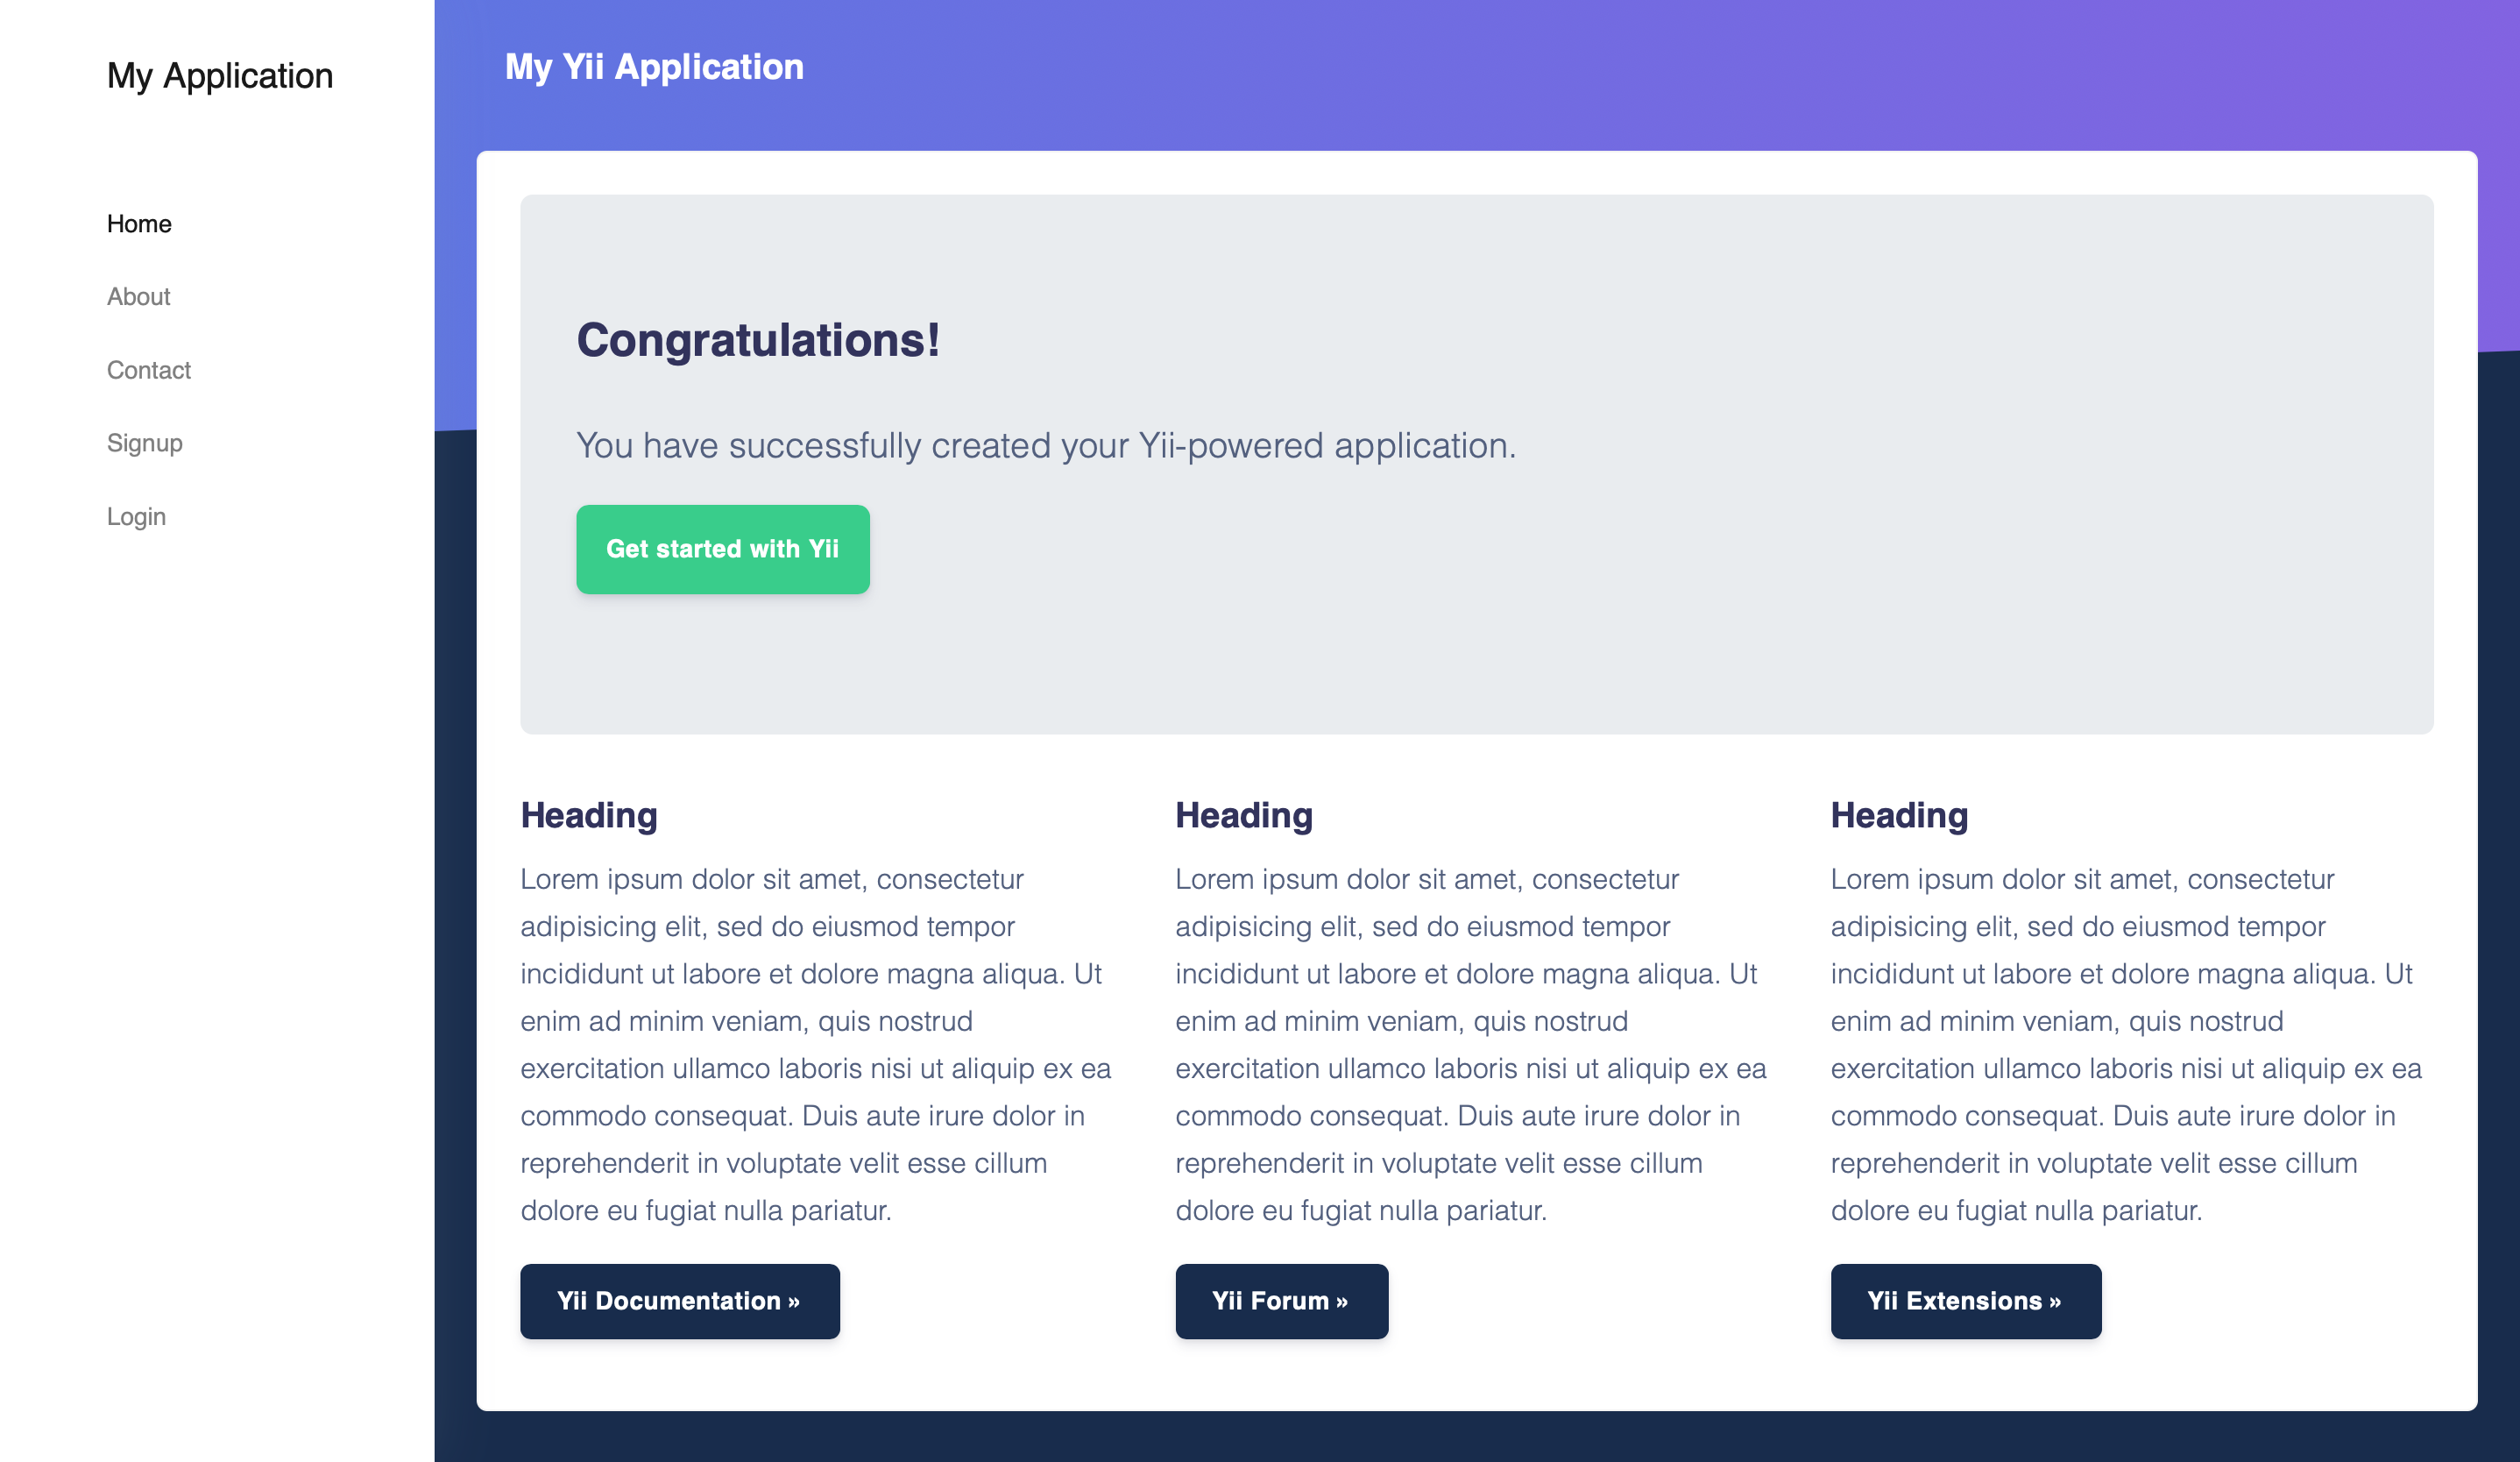This screenshot has width=2520, height=1462.
Task: Open Yii Documentation link button
Action: [x=680, y=1301]
